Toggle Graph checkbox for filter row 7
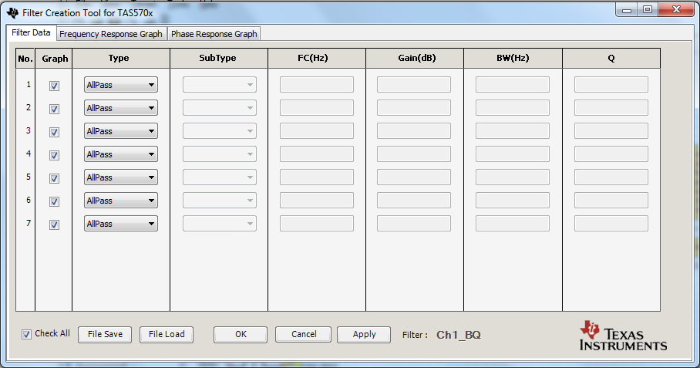Image resolution: width=700 pixels, height=368 pixels. pos(55,225)
